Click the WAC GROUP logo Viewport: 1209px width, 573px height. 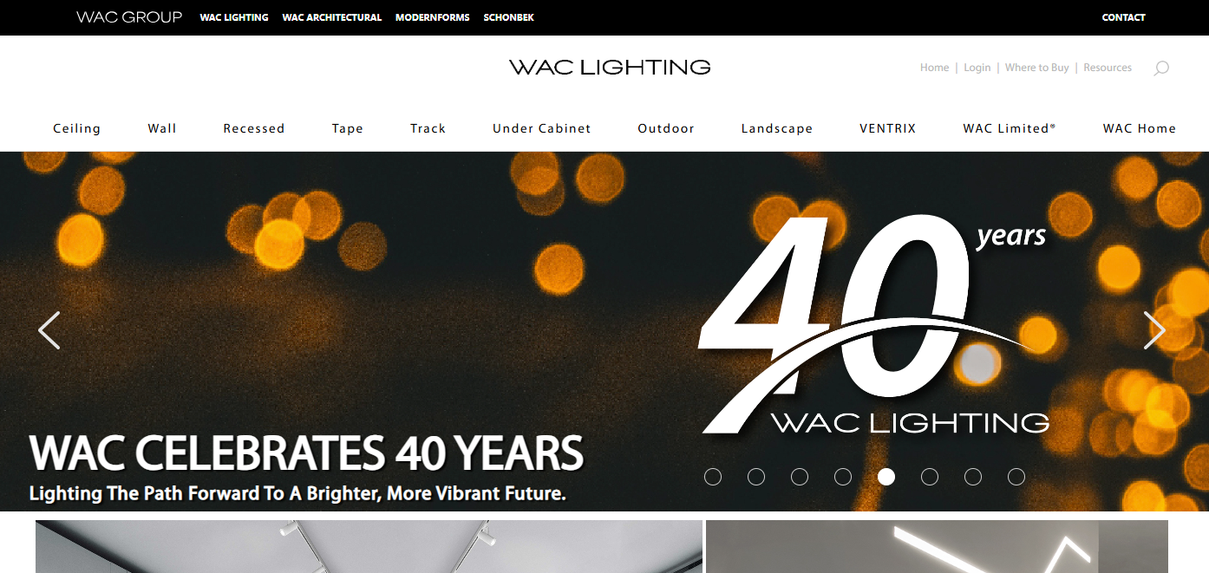coord(129,17)
